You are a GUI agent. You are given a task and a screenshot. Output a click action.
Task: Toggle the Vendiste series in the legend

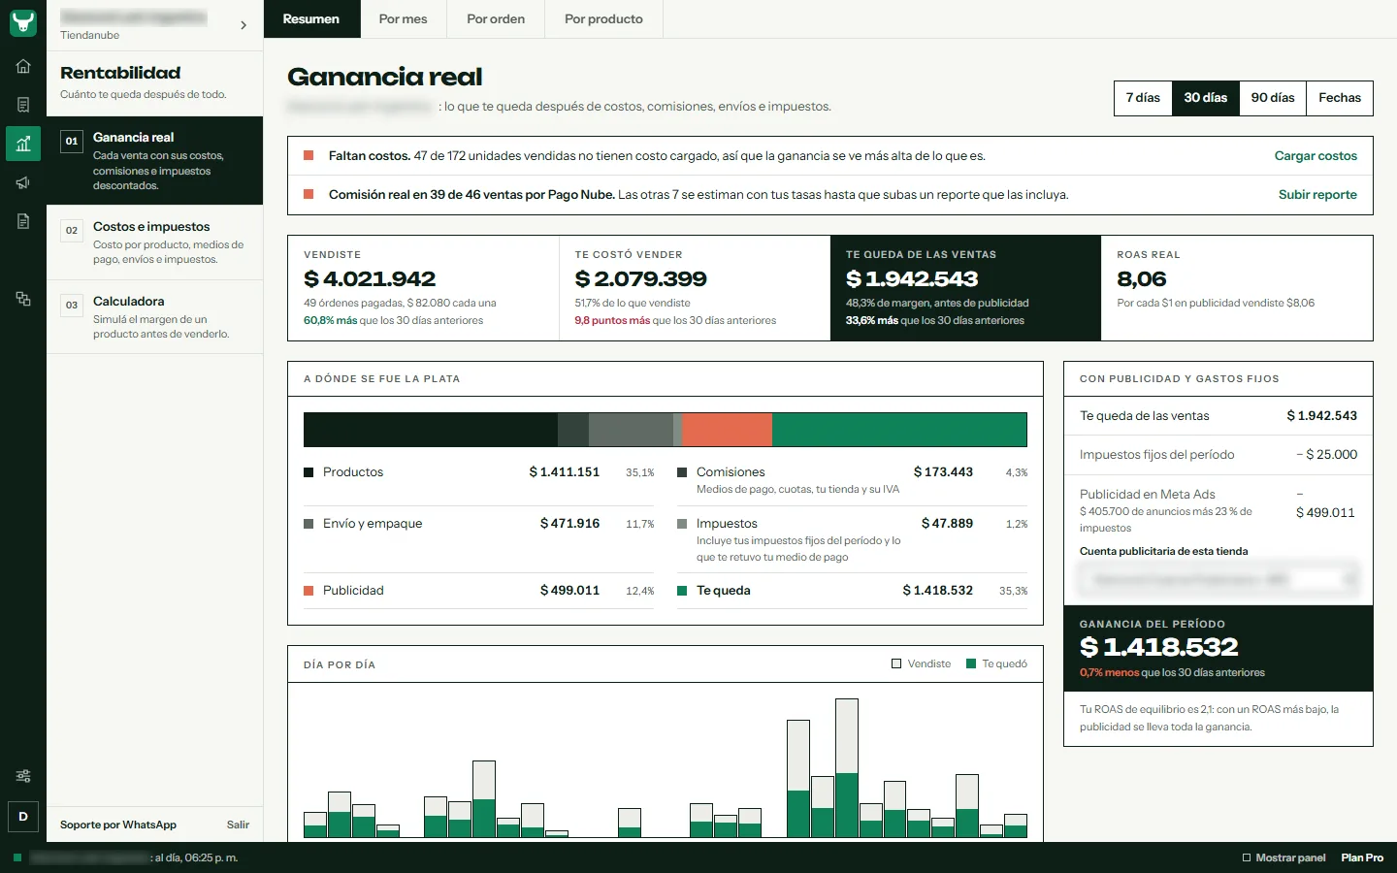click(921, 663)
